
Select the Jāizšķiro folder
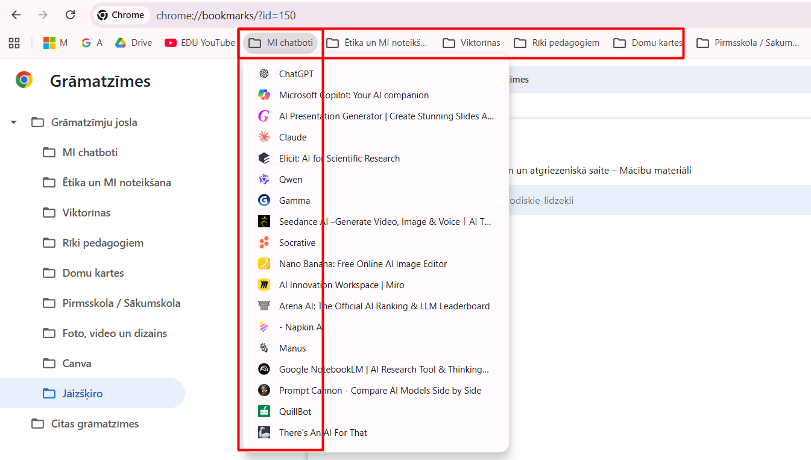(x=92, y=393)
